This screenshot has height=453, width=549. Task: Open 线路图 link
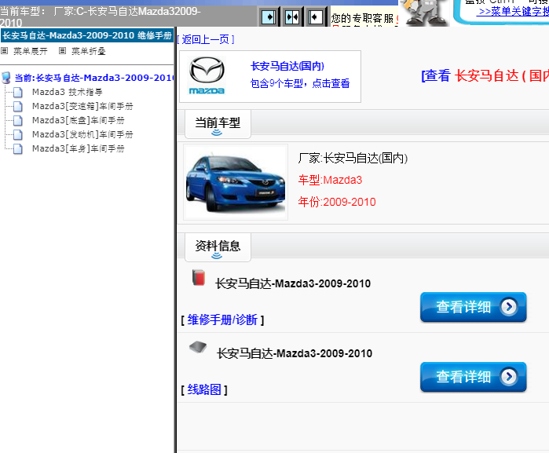pyautogui.click(x=204, y=389)
